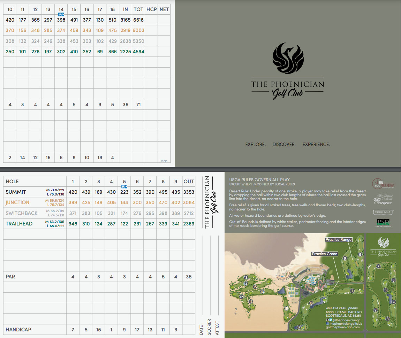The image size is (401, 338).
Task: Select the SUMMIT tee row label
Action: 16,192
